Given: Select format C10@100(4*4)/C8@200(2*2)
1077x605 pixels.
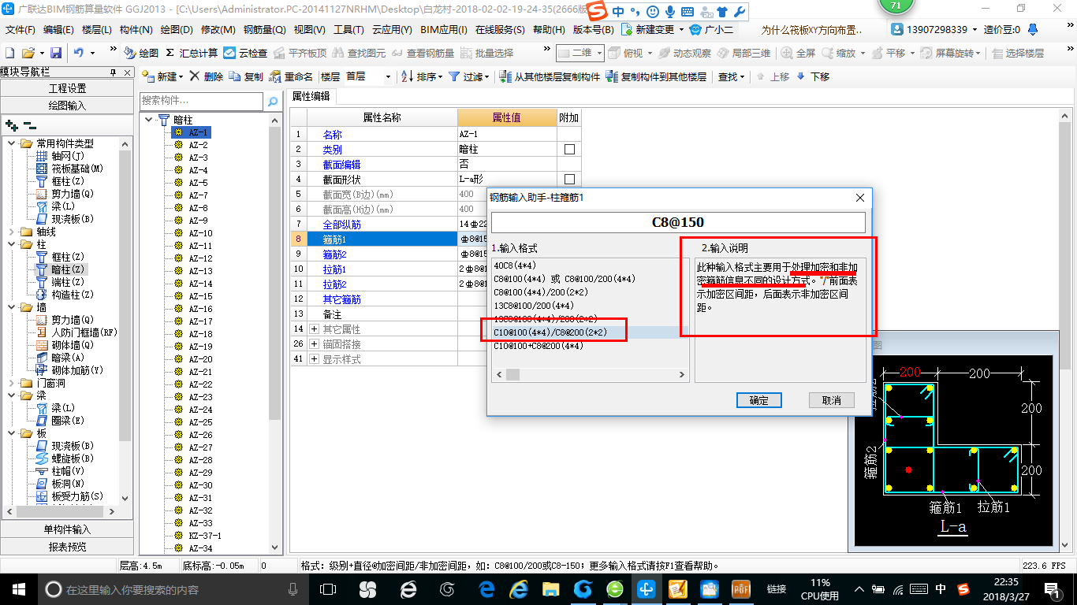Looking at the screenshot, I should 550,332.
